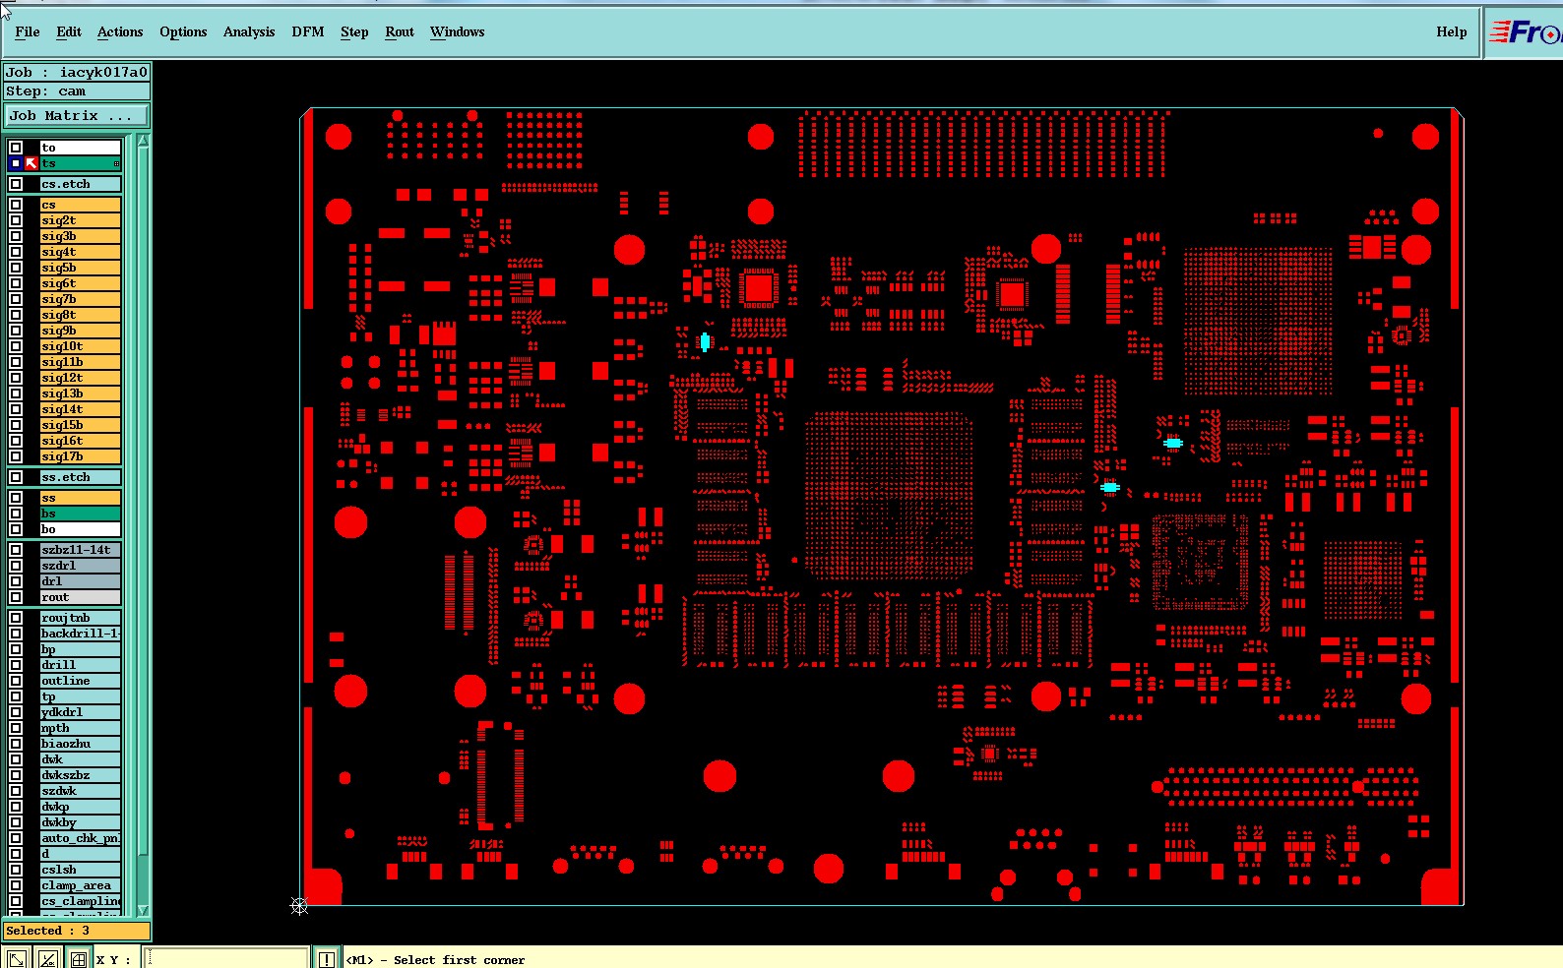
Task: Open the Windows menu
Action: 457,31
